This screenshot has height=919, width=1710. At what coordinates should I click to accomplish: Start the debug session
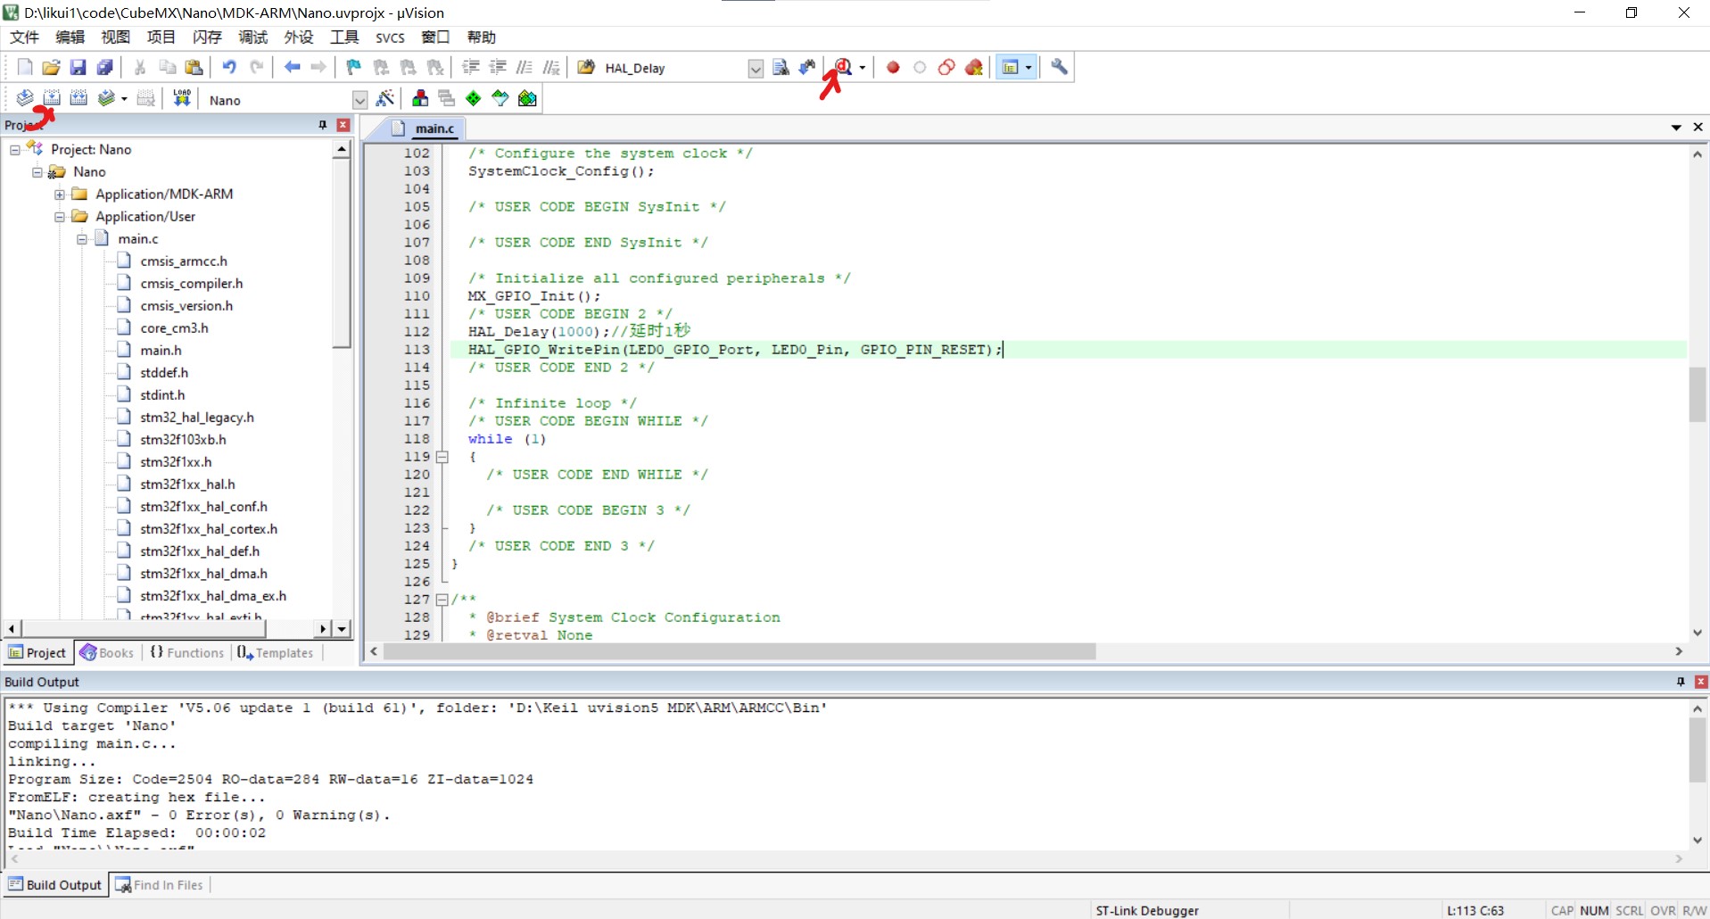843,68
